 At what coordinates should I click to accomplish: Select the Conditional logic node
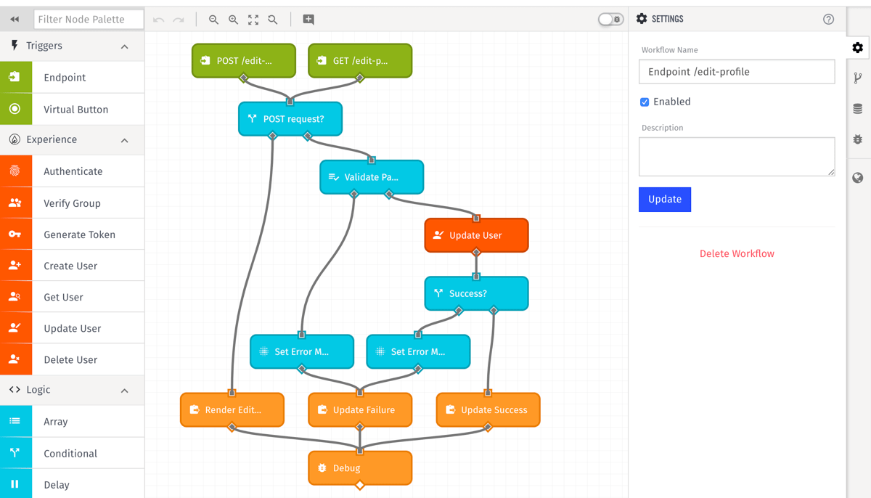point(73,453)
